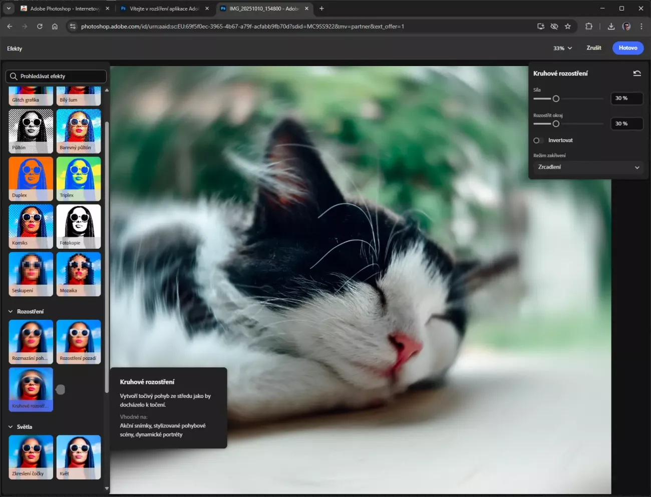This screenshot has width=651, height=497.
Task: Open the Režim zakřivení Zrcadlení dropdown
Action: [x=588, y=167]
